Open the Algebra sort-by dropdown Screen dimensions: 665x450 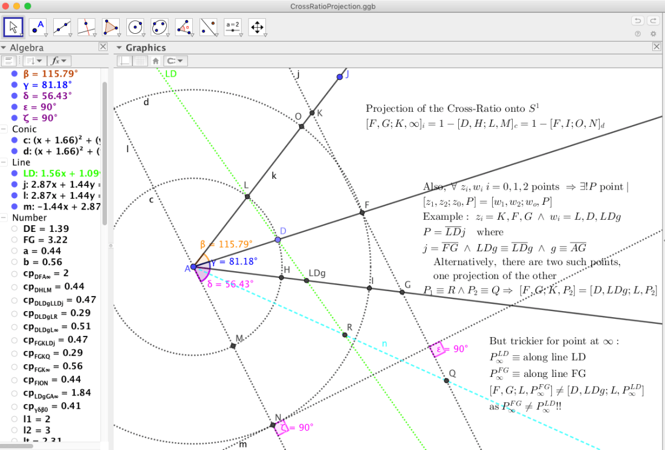33,60
